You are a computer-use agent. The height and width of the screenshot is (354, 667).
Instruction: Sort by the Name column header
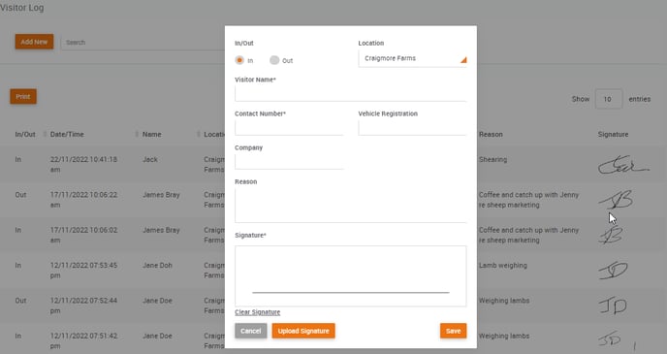pyautogui.click(x=151, y=134)
